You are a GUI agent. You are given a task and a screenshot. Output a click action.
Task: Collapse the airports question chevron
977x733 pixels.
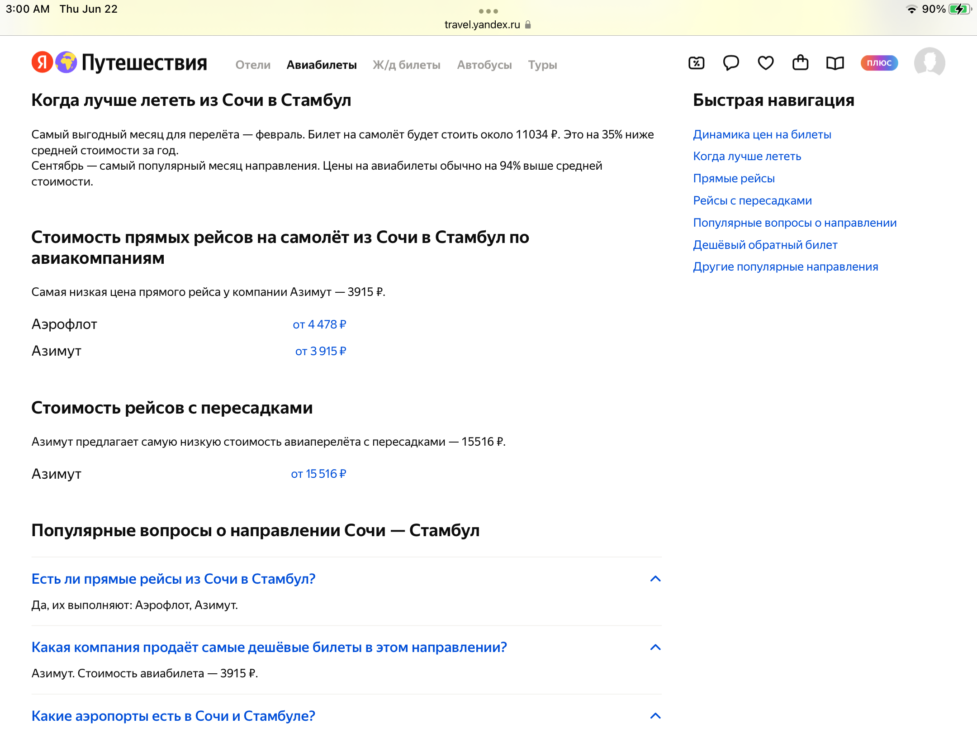(655, 716)
